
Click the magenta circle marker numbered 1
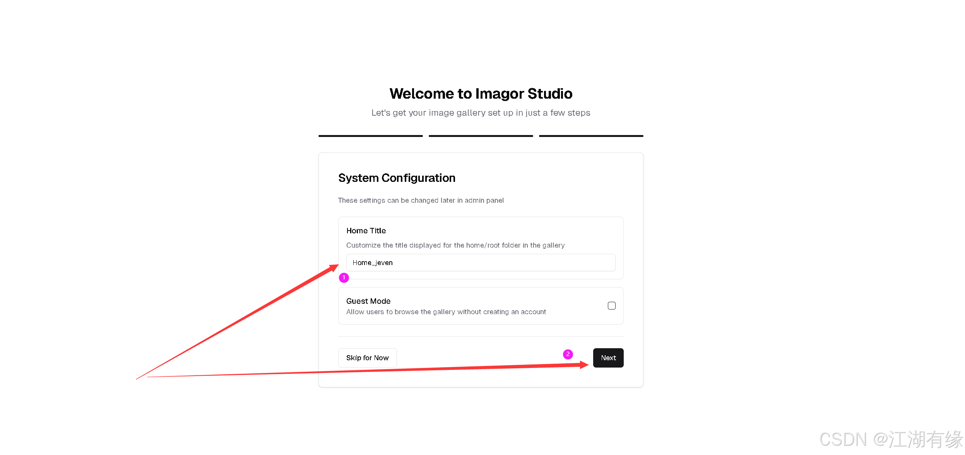344,277
